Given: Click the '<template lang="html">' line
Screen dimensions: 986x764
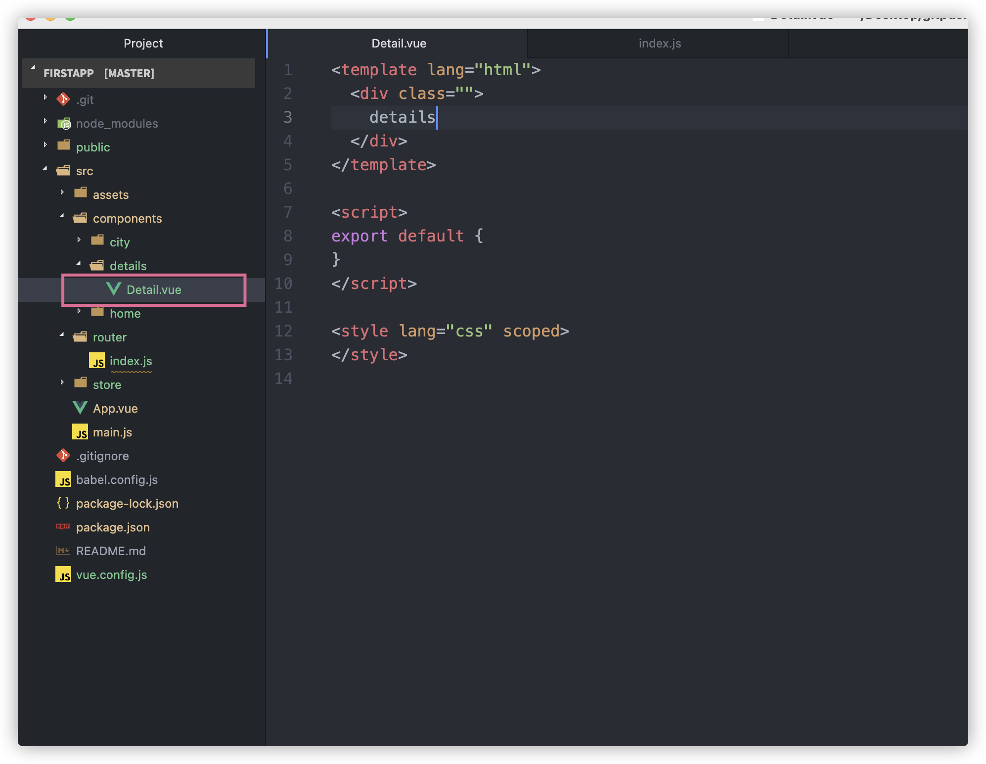Looking at the screenshot, I should (436, 70).
